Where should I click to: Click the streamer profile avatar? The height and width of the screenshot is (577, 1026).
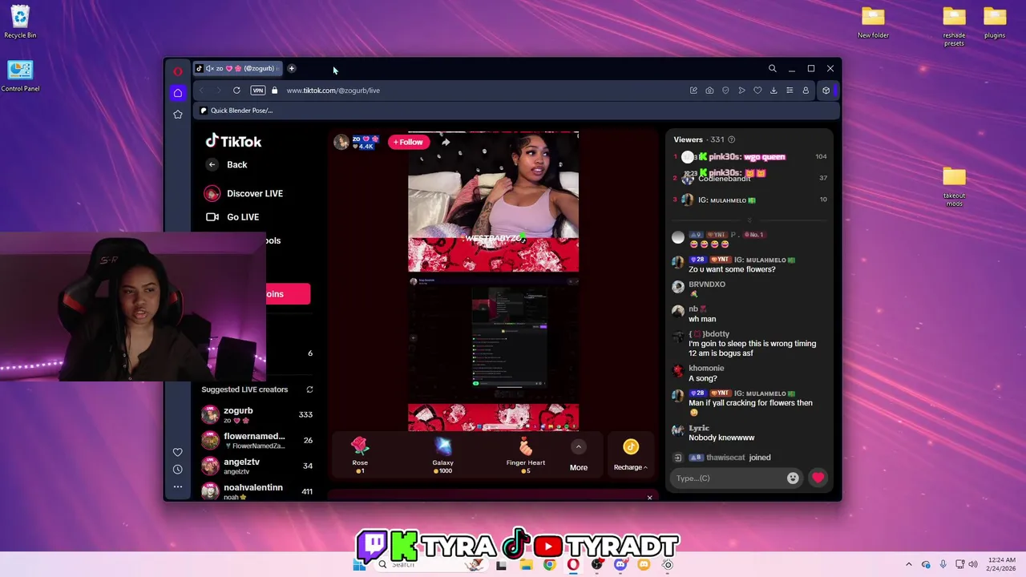[x=341, y=142]
